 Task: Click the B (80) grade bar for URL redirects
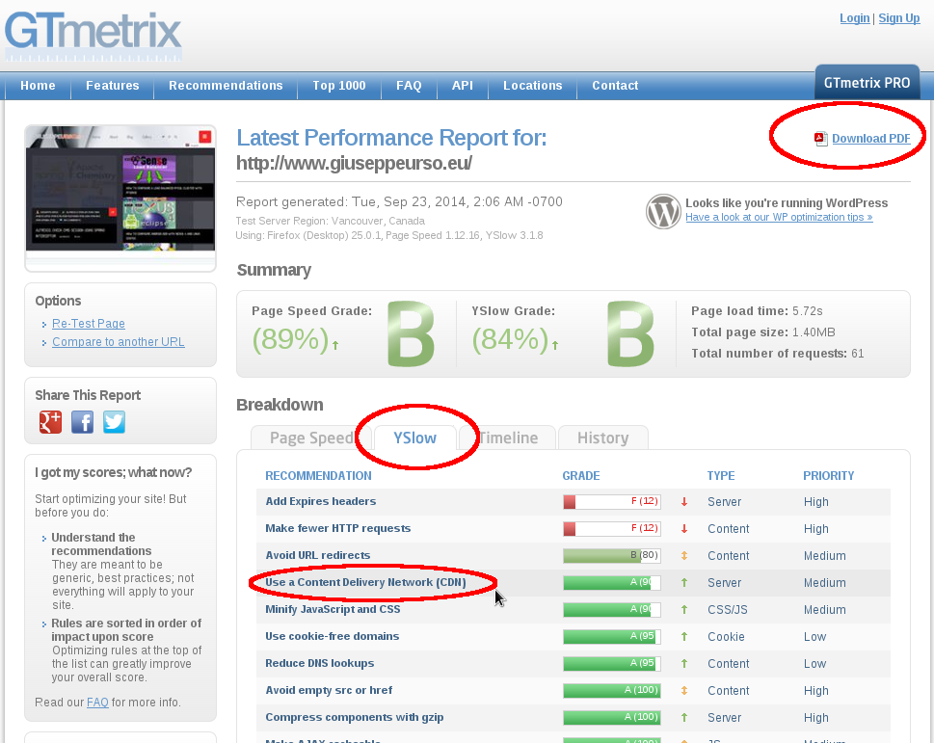click(x=612, y=555)
